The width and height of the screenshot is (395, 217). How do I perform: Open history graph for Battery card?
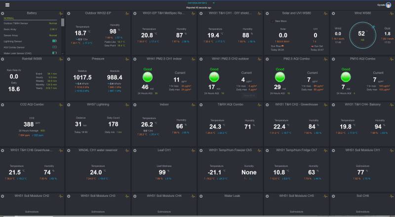click(61, 14)
